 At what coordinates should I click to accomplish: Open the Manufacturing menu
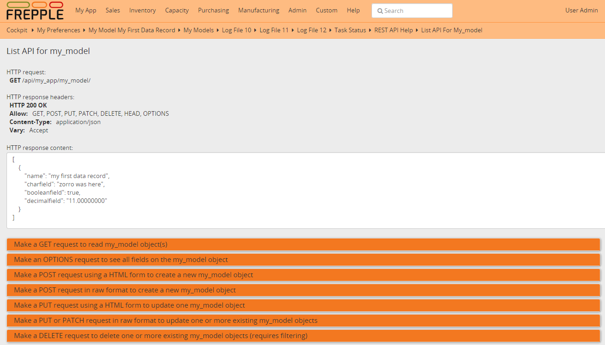click(x=258, y=10)
